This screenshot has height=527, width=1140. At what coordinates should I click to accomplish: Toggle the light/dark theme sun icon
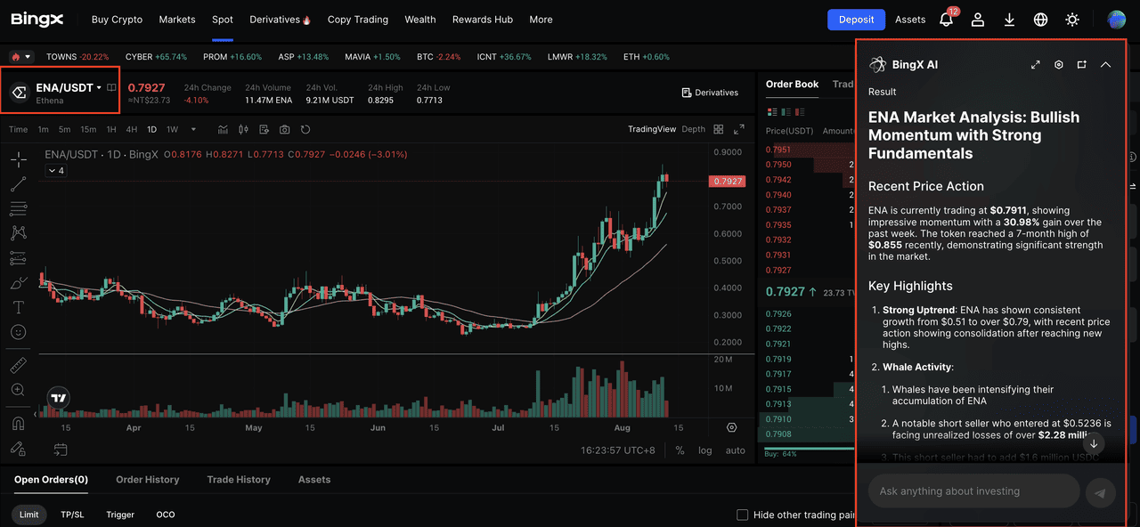click(1072, 20)
